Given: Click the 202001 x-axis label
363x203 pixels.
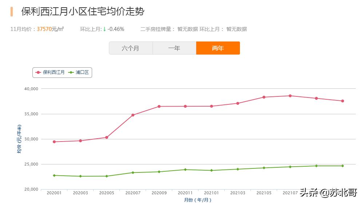Looking at the screenshot, I should coord(54,193).
